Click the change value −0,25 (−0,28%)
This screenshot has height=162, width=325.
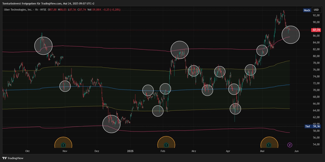(111, 10)
